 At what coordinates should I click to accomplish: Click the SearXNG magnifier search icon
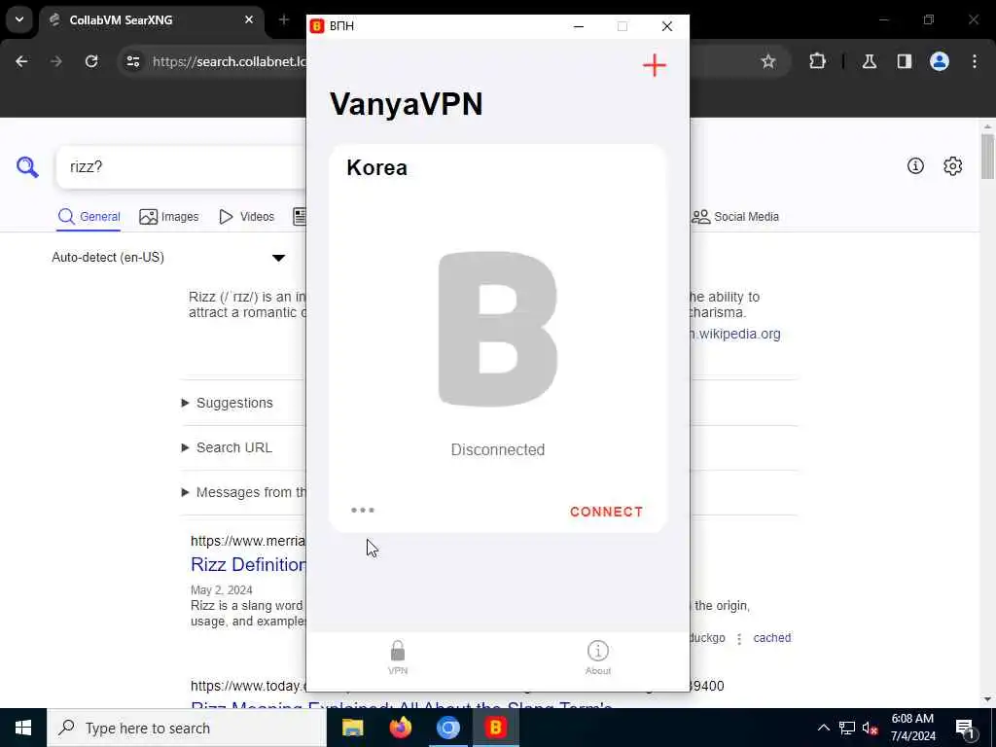[27, 167]
